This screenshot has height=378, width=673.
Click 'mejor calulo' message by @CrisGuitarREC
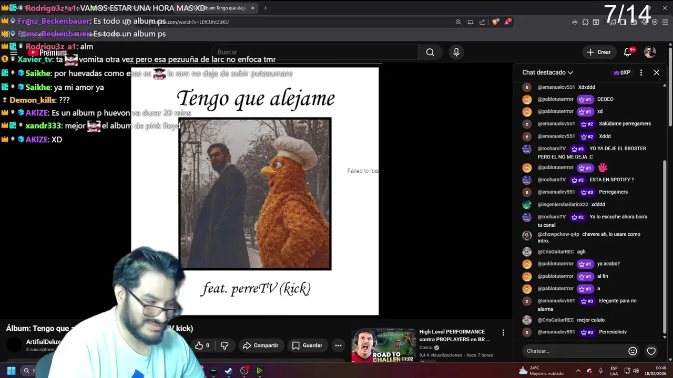click(591, 320)
